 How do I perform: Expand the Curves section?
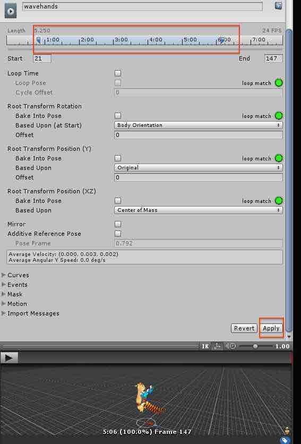coord(4,275)
